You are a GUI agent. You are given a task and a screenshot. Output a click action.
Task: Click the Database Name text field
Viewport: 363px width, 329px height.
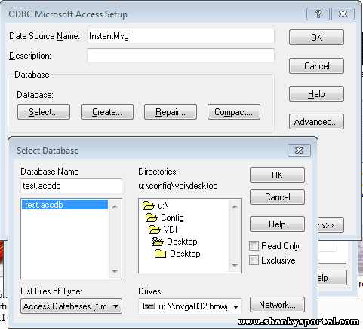(x=71, y=186)
